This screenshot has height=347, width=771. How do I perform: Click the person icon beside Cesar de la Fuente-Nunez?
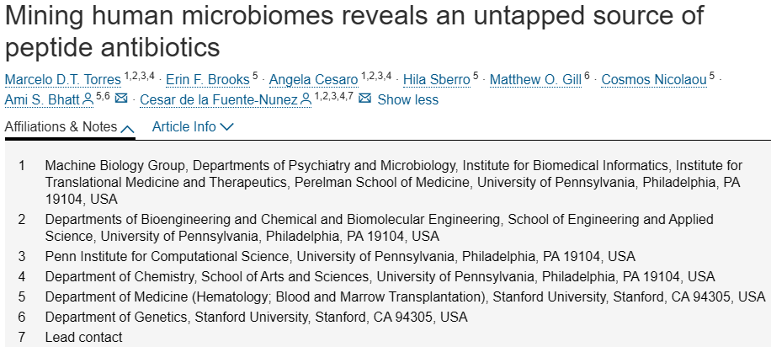tap(306, 99)
